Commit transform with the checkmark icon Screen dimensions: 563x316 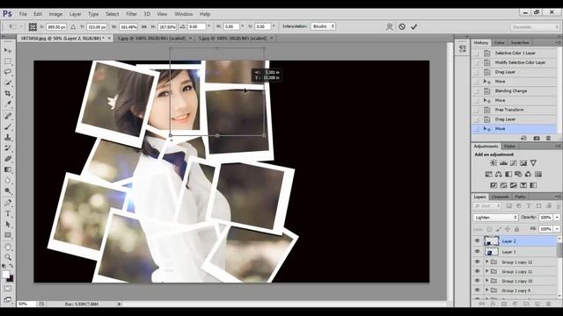point(414,26)
